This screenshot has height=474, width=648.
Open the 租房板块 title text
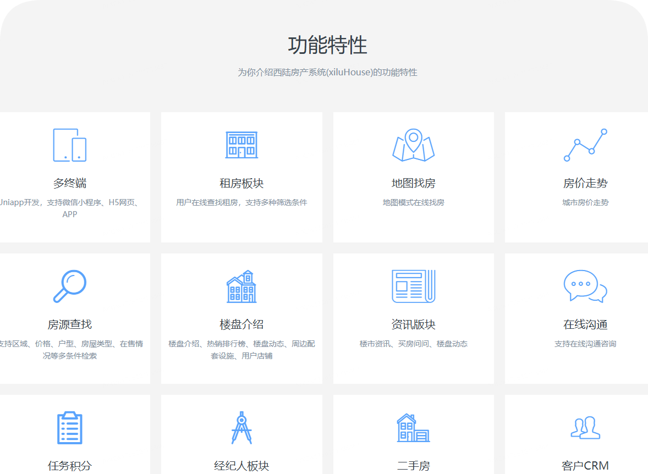pyautogui.click(x=241, y=183)
